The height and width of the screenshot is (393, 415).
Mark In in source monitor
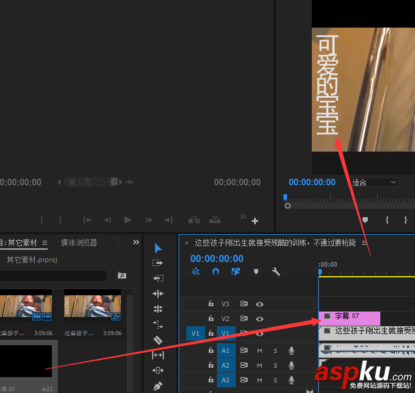[x=41, y=220]
